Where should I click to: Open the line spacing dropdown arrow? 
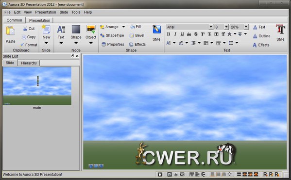click(199, 43)
